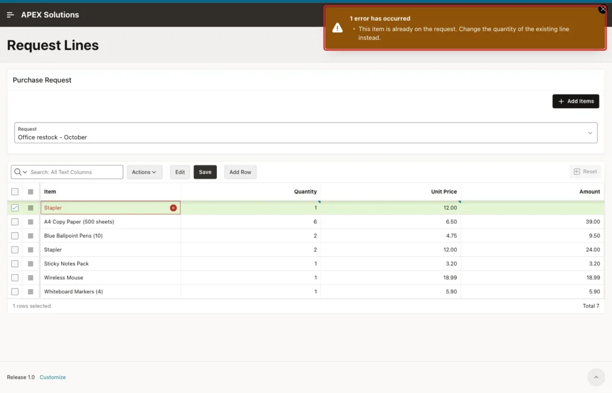
Task: Open row actions menu for the selected Stapler row
Action: point(30,208)
